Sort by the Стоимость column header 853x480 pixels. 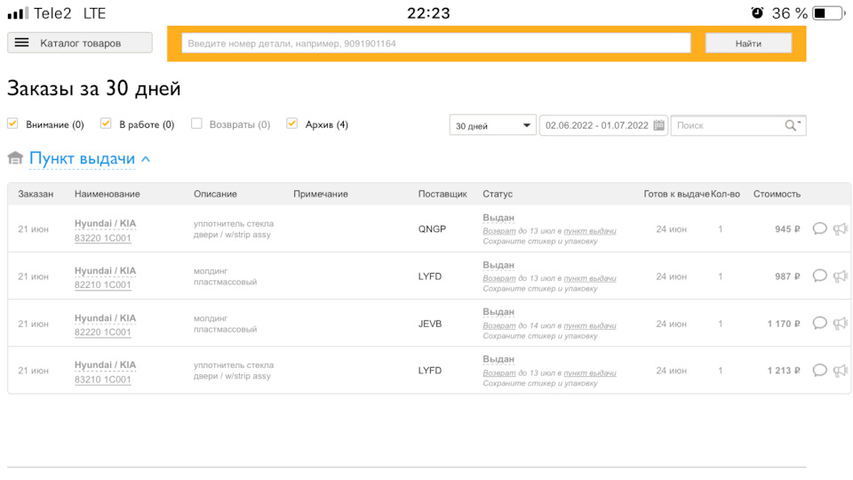pyautogui.click(x=777, y=194)
